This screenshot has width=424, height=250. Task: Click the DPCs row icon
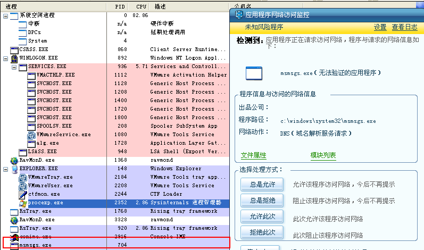click(x=23, y=32)
